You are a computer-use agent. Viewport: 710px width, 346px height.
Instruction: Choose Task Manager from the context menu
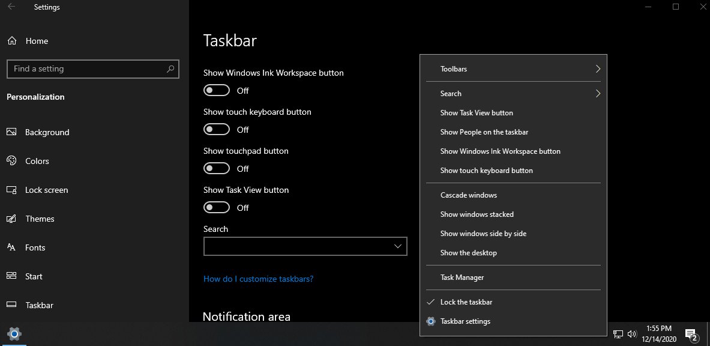pos(514,278)
